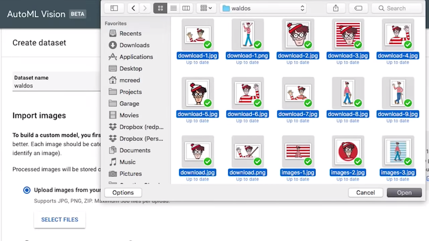Select Upload images from your computer radio
The image size is (429, 241).
tap(27, 190)
